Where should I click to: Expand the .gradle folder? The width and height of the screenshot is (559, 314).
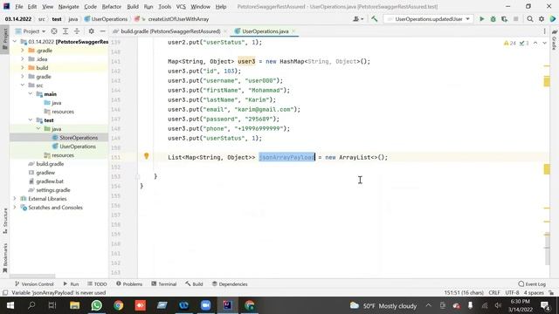(23, 51)
